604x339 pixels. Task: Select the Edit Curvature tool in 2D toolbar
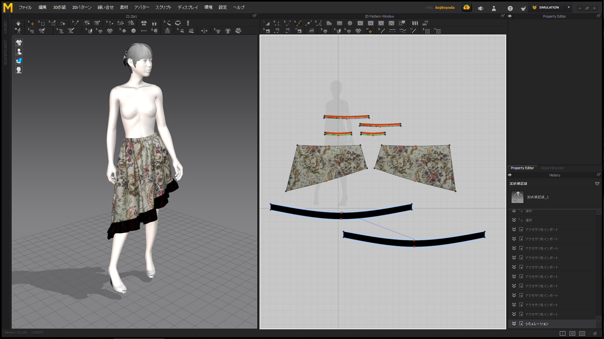pos(287,23)
